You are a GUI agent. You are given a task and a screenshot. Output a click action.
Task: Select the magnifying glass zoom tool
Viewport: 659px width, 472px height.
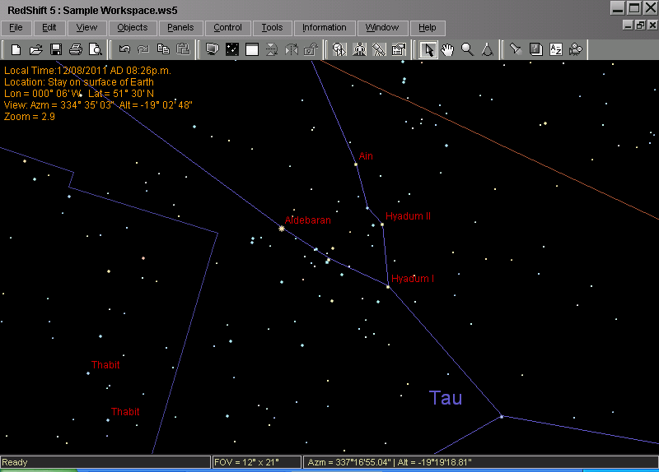tap(467, 49)
